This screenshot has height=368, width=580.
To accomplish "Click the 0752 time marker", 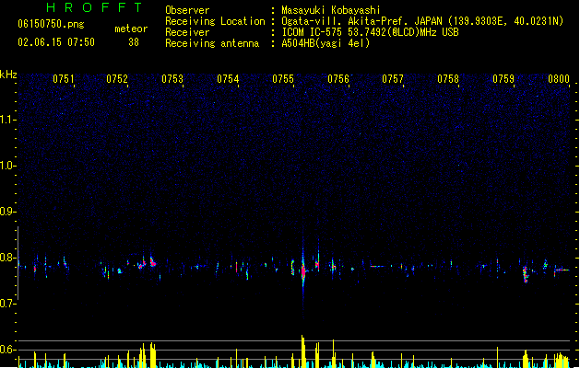I will tap(117, 79).
